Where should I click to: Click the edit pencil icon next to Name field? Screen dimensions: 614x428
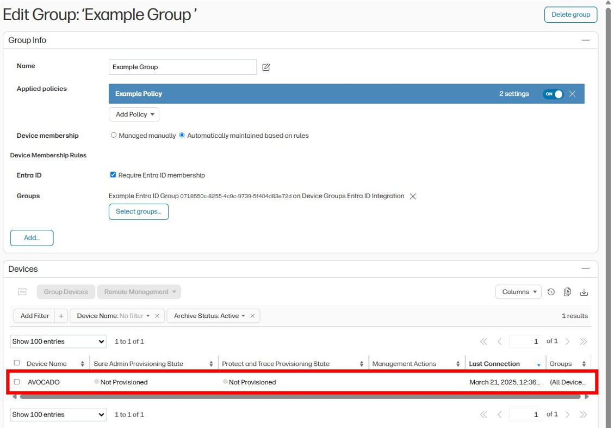click(x=267, y=66)
